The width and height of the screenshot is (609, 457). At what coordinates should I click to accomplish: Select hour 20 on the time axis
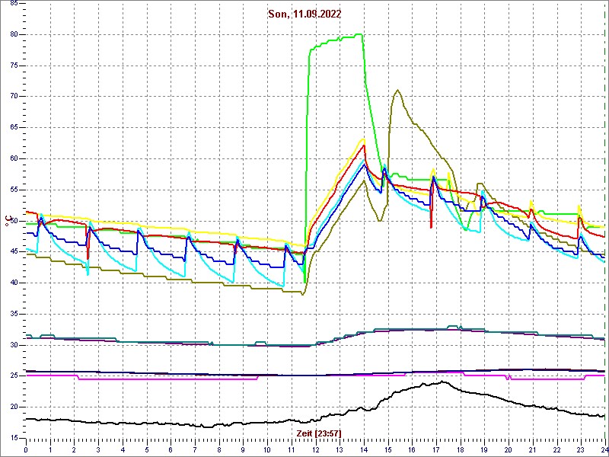(x=509, y=450)
